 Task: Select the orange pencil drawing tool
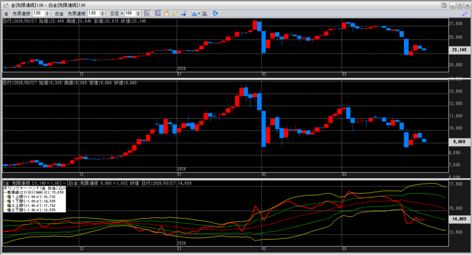175,13
